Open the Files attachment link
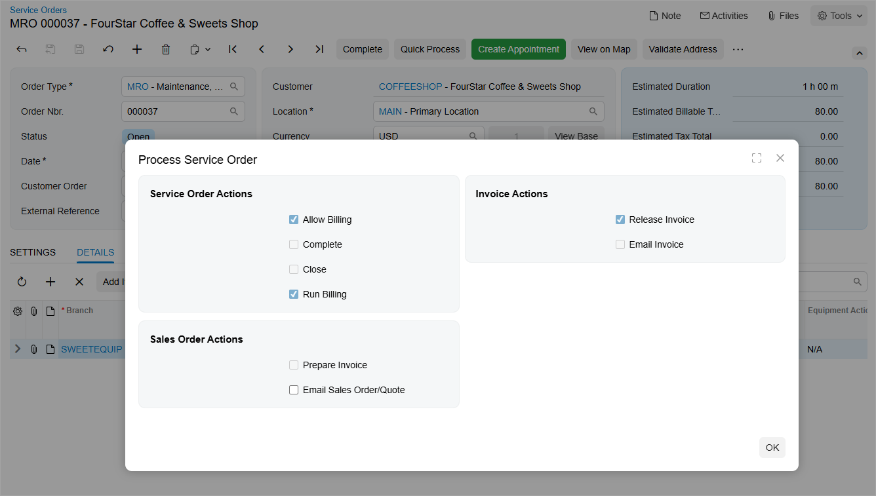 (x=783, y=16)
